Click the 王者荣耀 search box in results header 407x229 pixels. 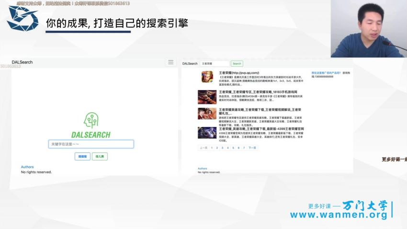(215, 63)
